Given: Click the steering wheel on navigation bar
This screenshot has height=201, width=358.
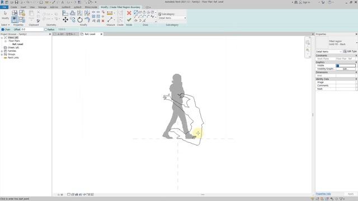Looking at the screenshot, I should [308, 42].
